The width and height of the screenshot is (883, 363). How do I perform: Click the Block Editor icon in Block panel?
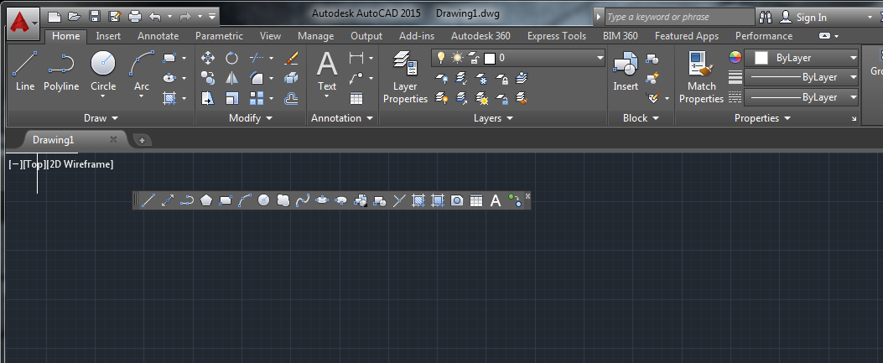tap(652, 78)
